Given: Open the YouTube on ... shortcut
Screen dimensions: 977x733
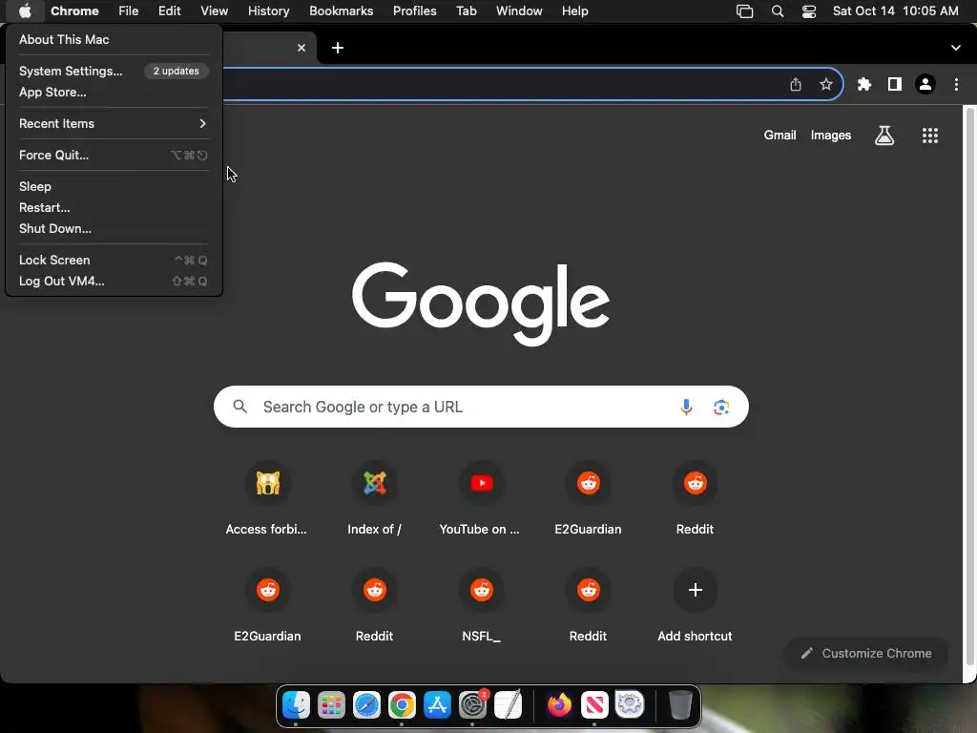Looking at the screenshot, I should tap(481, 498).
